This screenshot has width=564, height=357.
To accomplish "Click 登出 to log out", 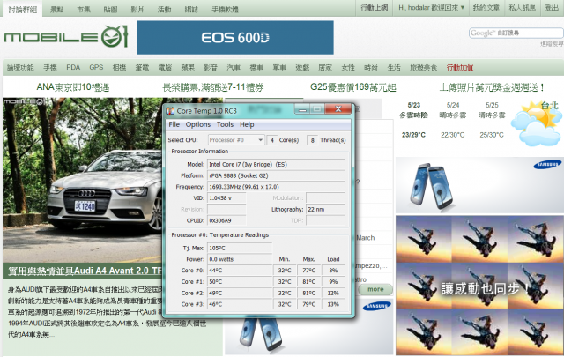I will pos(552,8).
